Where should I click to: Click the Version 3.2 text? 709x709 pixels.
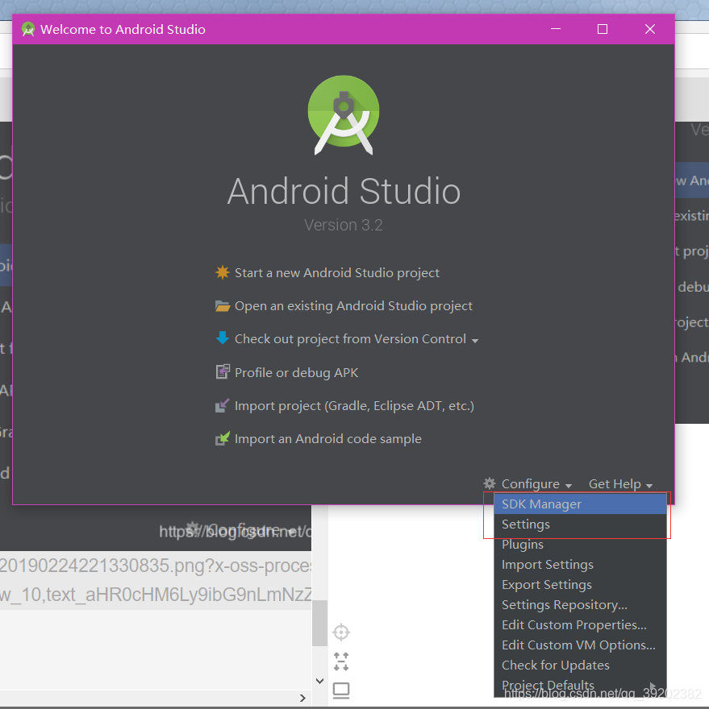[344, 225]
